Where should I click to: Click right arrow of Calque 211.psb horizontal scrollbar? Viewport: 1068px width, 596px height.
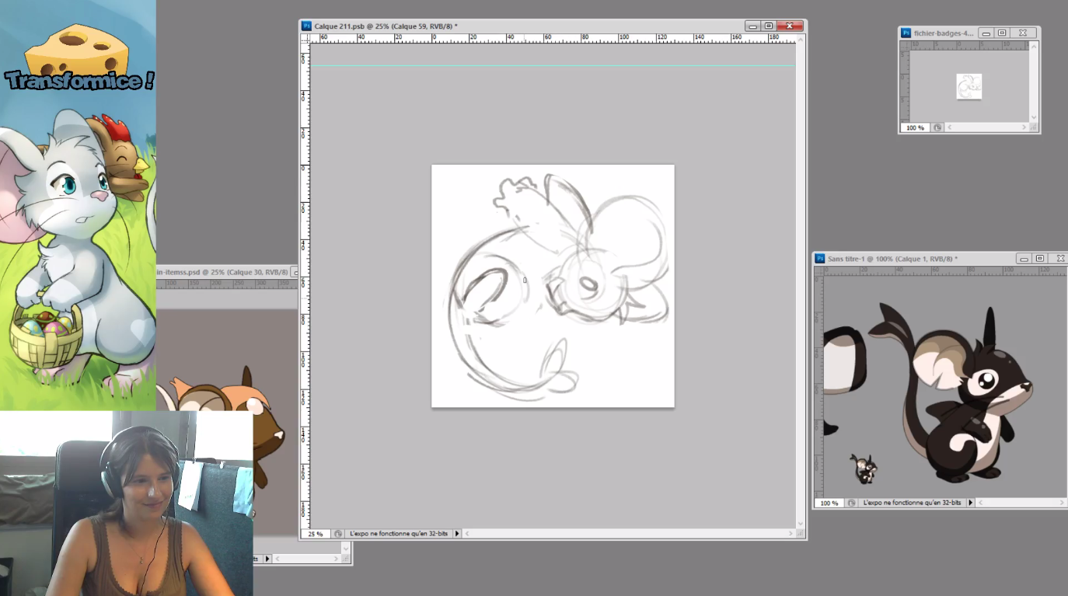(791, 534)
